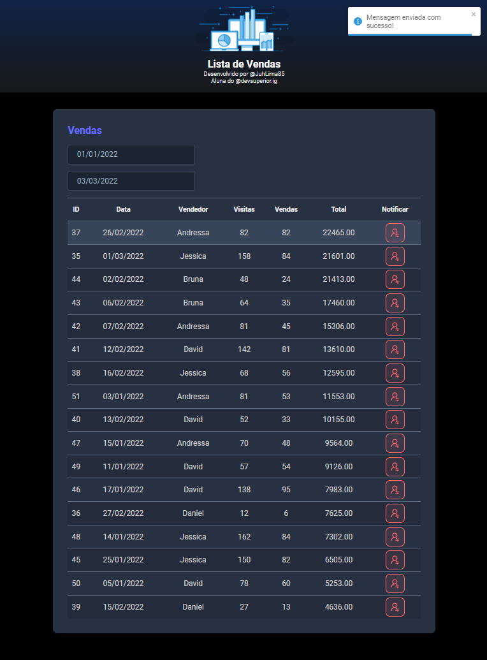Send notification for sale ID 49

tap(395, 467)
